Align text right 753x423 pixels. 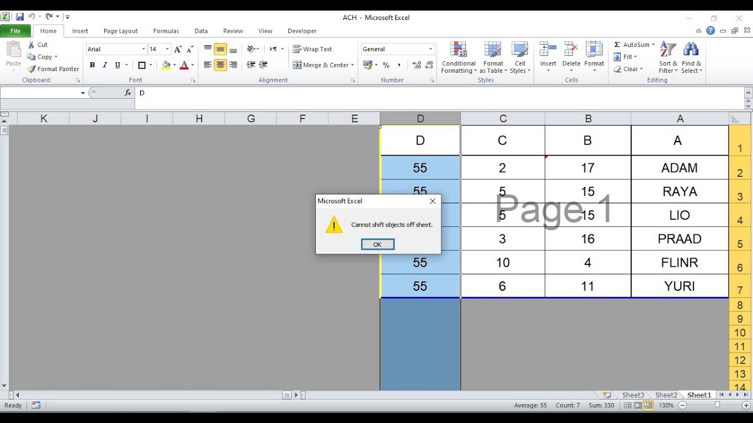pos(233,65)
